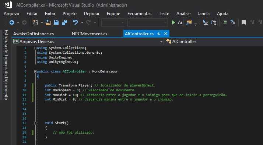Open the Exibir menu
Screen dimensions: 263x145
pyautogui.click(x=50, y=14)
